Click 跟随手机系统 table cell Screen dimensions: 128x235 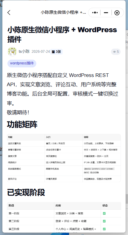coord(52,169)
